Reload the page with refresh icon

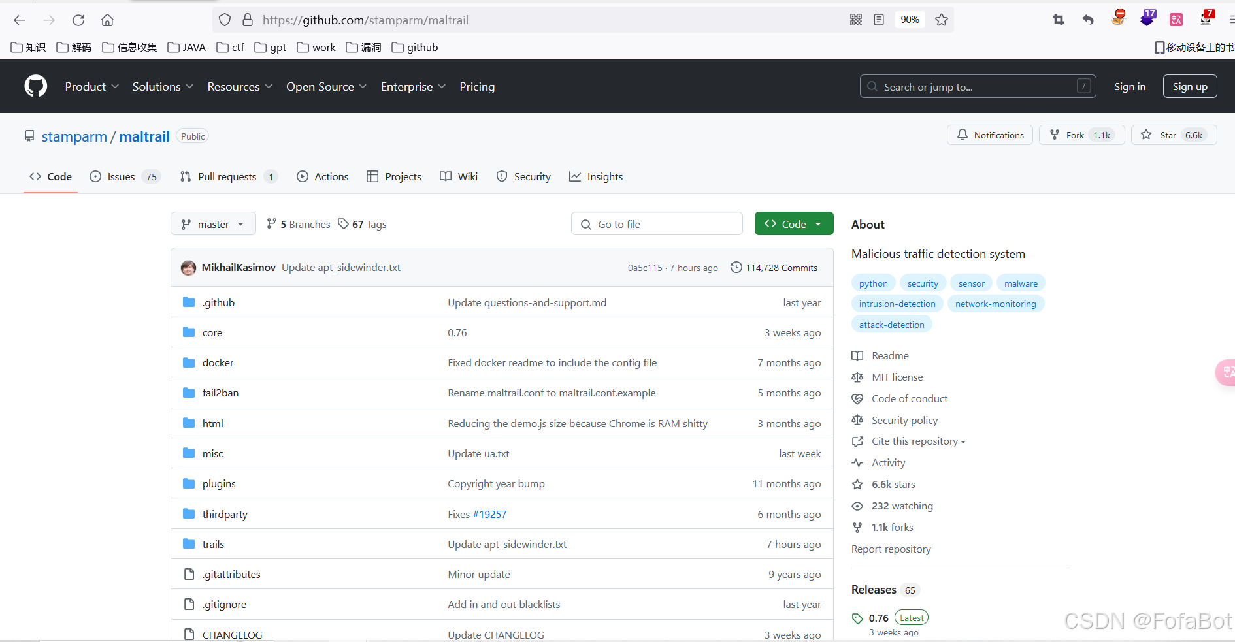tap(78, 20)
